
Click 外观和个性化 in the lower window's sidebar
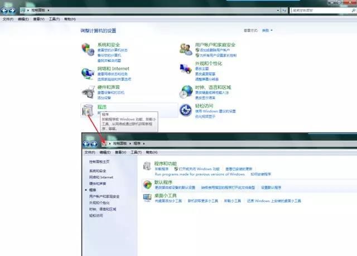99,203
